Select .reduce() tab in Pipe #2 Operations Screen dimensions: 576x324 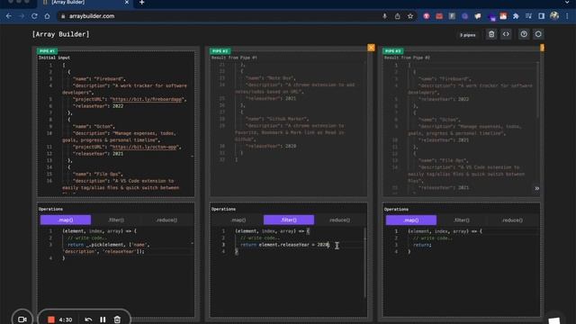339,220
